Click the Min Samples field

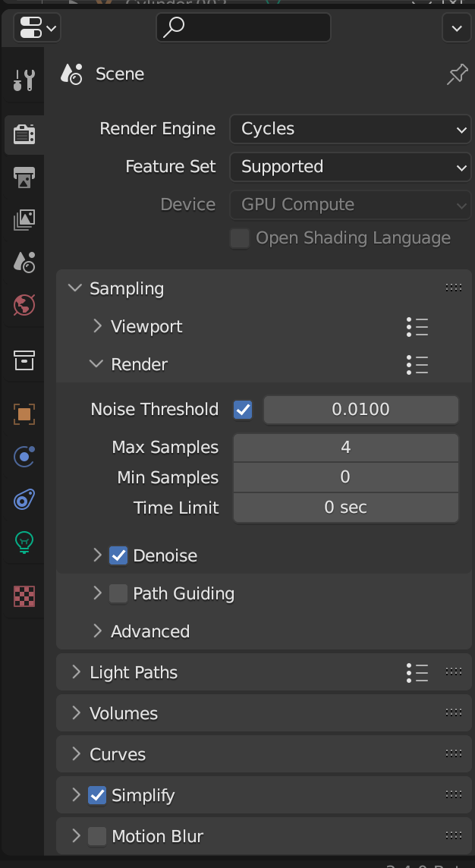click(345, 477)
